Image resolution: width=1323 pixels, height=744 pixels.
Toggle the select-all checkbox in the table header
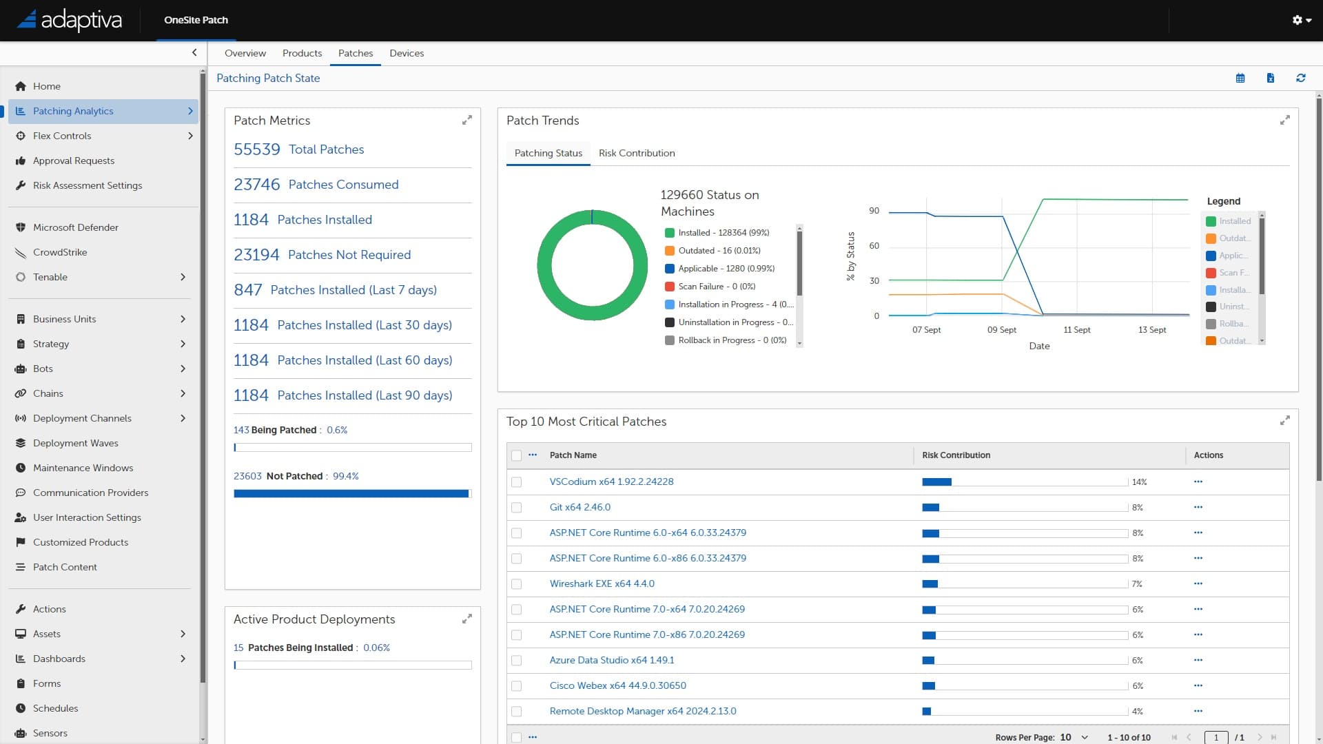click(517, 455)
